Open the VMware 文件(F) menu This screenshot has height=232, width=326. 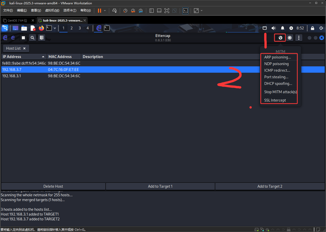pyautogui.click(x=8, y=10)
